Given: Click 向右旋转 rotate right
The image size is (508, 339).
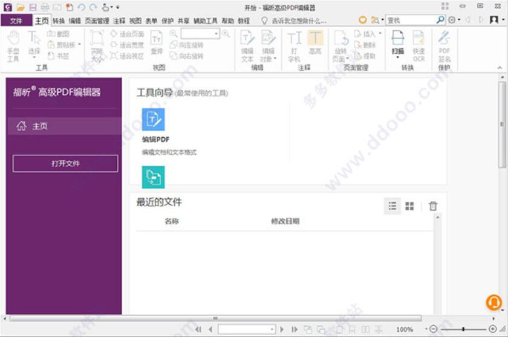Looking at the screenshot, I should (187, 56).
